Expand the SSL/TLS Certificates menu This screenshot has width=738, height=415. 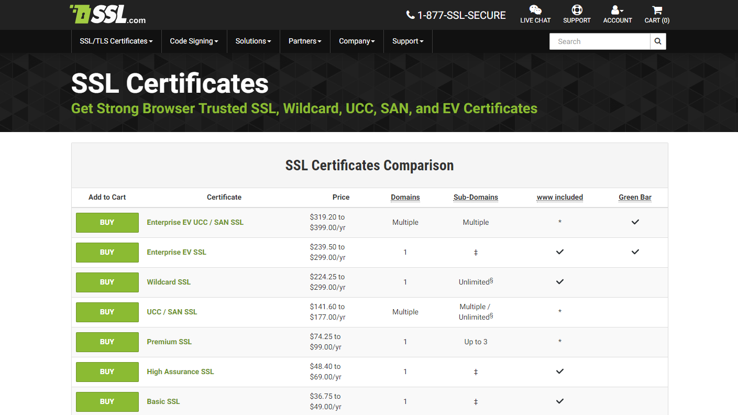pos(116,41)
